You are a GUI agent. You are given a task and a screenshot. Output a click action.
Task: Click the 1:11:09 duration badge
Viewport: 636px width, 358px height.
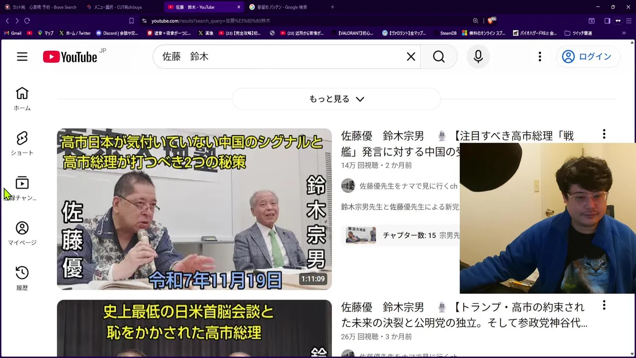[313, 279]
